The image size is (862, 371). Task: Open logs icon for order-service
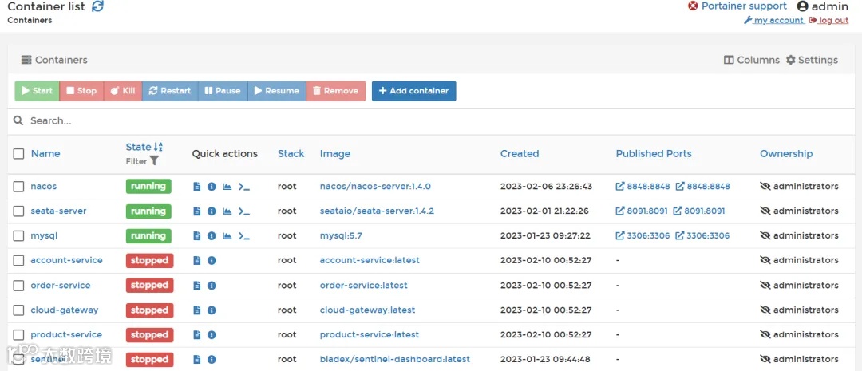[x=197, y=286]
